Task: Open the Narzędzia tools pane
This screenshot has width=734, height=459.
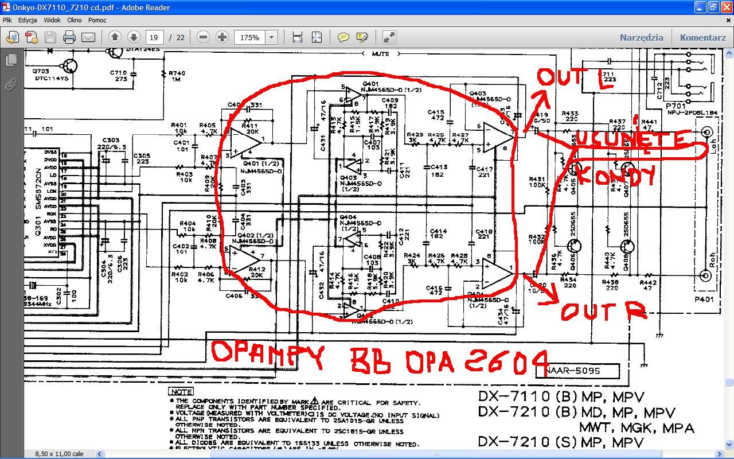Action: (x=641, y=37)
